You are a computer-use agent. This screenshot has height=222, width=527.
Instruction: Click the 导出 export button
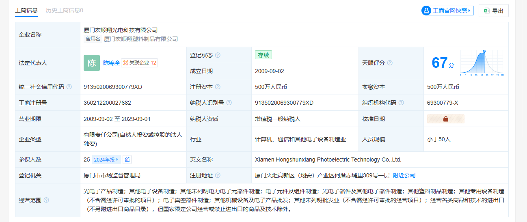point(493,11)
